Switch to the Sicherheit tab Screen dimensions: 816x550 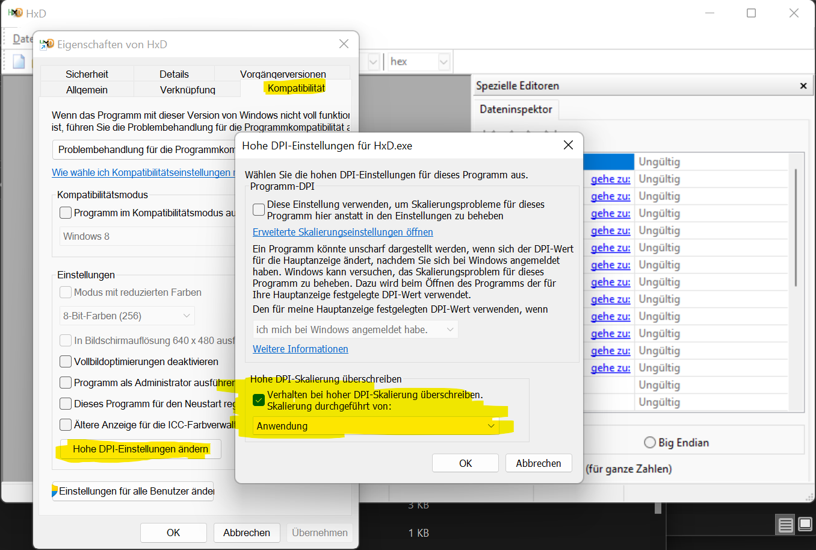pyautogui.click(x=87, y=74)
